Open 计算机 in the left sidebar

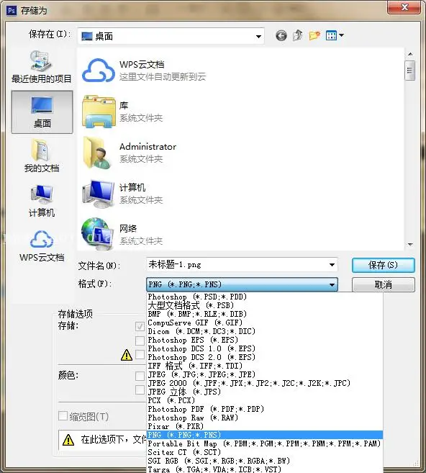pos(42,201)
